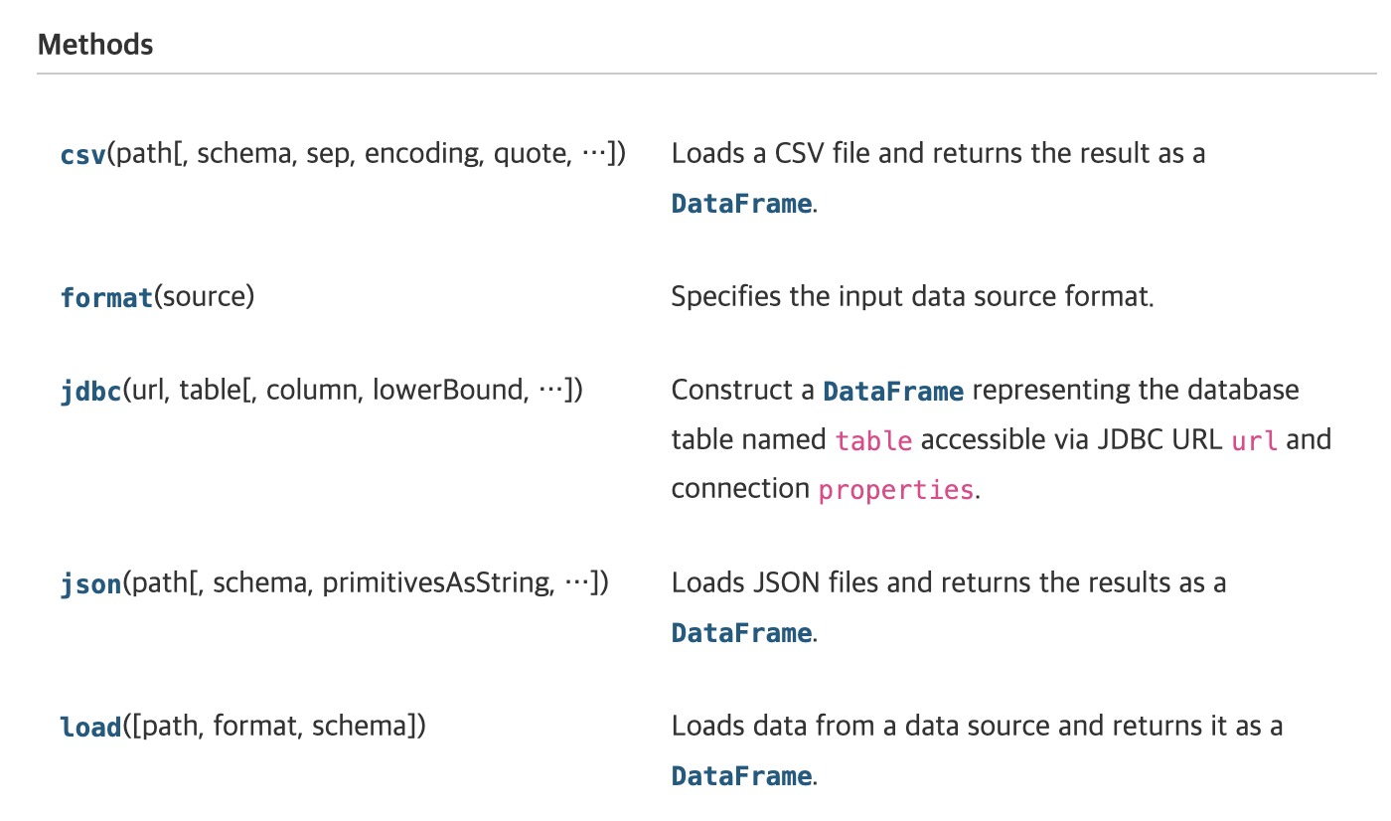Click the pink 'url' code literal

1254,440
